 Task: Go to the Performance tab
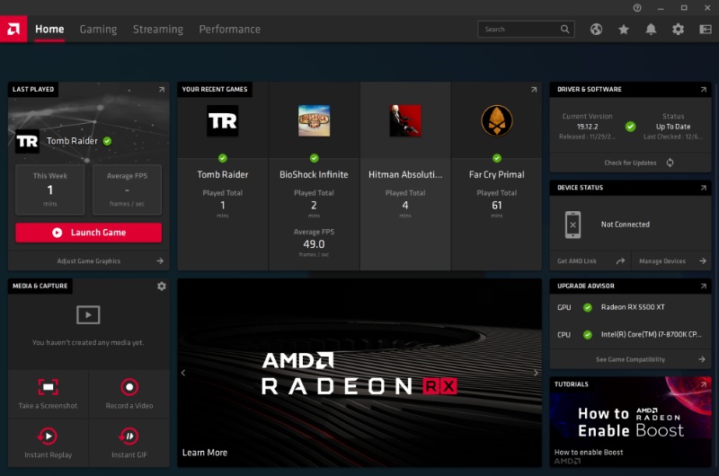click(x=230, y=30)
